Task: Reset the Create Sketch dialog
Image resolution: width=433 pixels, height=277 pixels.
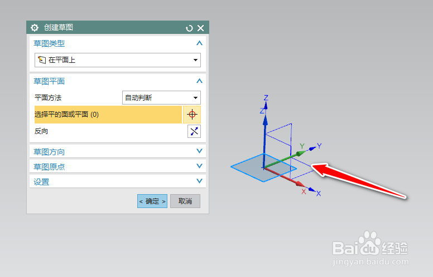Action: point(189,28)
